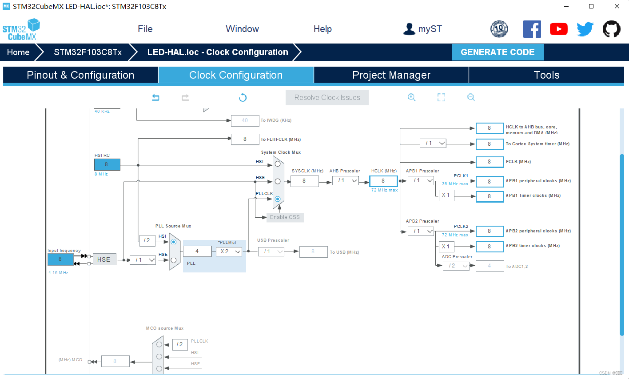Click the APB2 timer clocks value field
Screen dimensions: 629x379
(490, 247)
